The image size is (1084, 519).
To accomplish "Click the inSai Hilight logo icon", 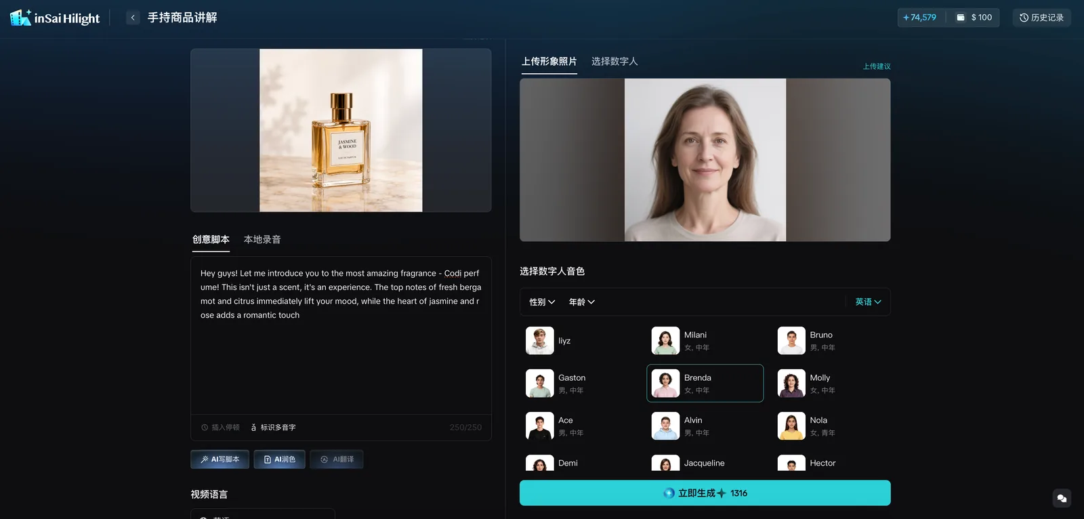I will click(20, 18).
